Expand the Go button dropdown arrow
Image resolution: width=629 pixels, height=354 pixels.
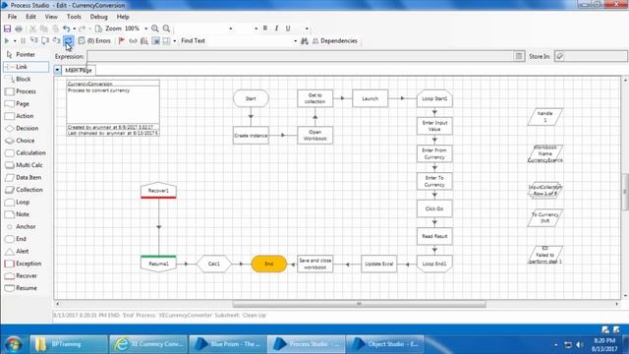tap(15, 41)
